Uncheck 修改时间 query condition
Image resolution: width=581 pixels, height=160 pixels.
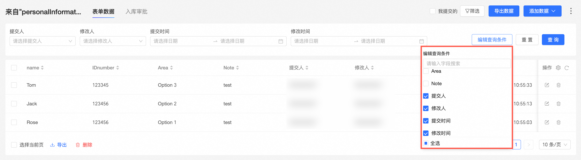point(426,133)
